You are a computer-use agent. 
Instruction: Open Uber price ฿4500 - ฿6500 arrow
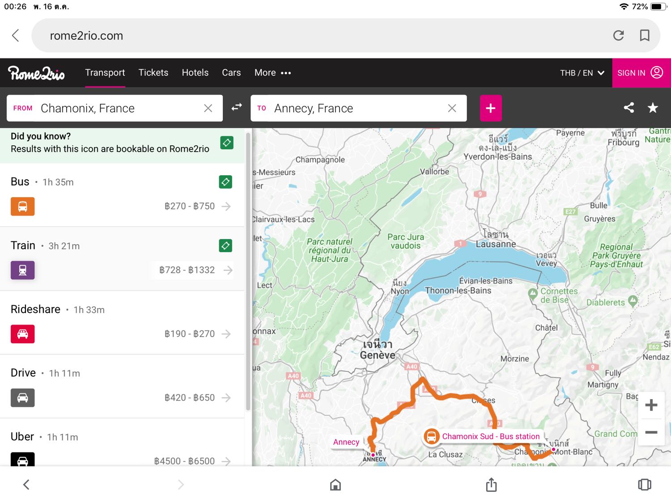pyautogui.click(x=227, y=461)
